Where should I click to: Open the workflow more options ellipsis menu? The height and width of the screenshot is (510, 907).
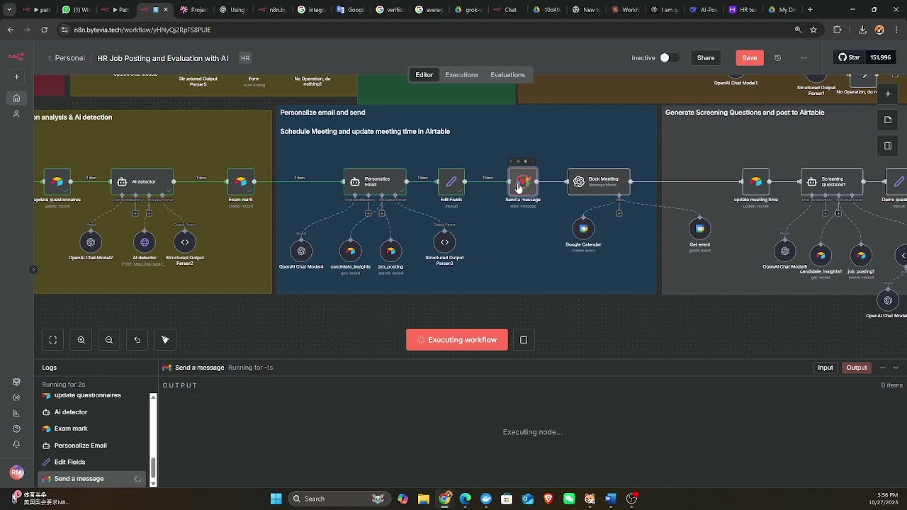(804, 58)
